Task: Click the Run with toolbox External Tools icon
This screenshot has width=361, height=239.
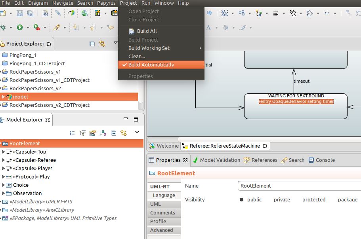Action: pos(36,27)
